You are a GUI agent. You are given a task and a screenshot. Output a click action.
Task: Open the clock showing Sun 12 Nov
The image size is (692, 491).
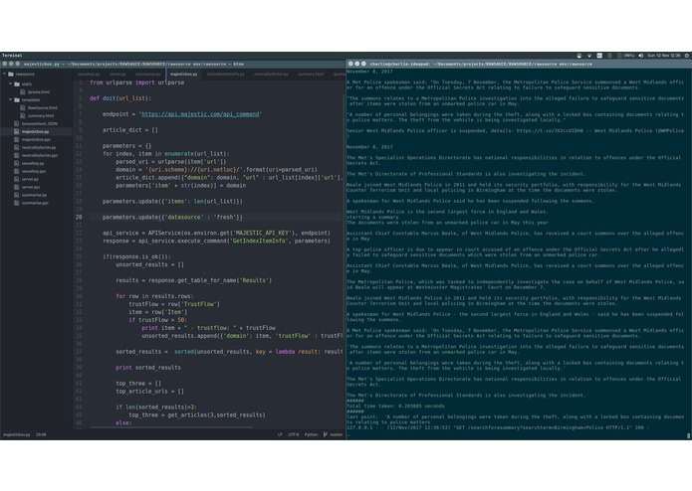(664, 56)
